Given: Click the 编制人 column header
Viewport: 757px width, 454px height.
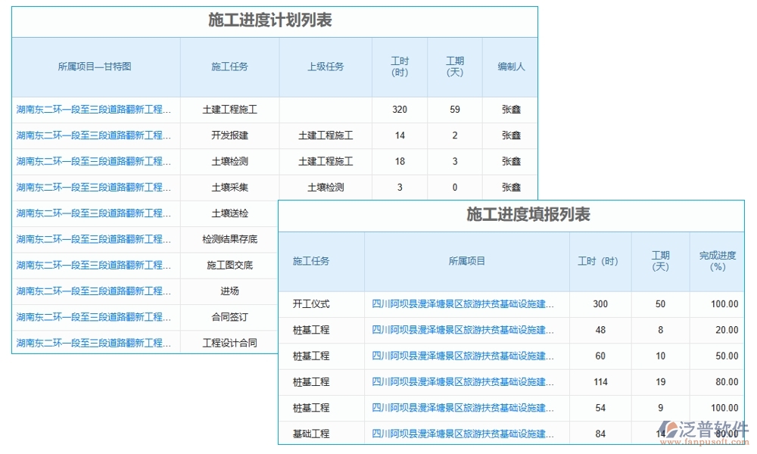Looking at the screenshot, I should pyautogui.click(x=511, y=66).
